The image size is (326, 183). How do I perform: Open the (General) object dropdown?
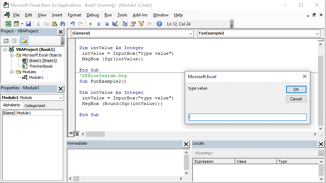[x=132, y=33]
